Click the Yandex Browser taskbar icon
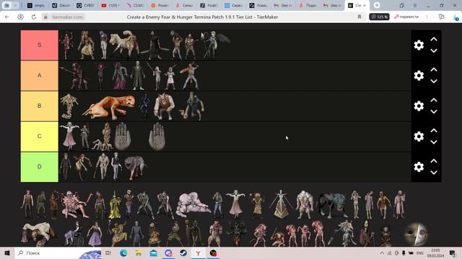462x259 pixels. 199,253
